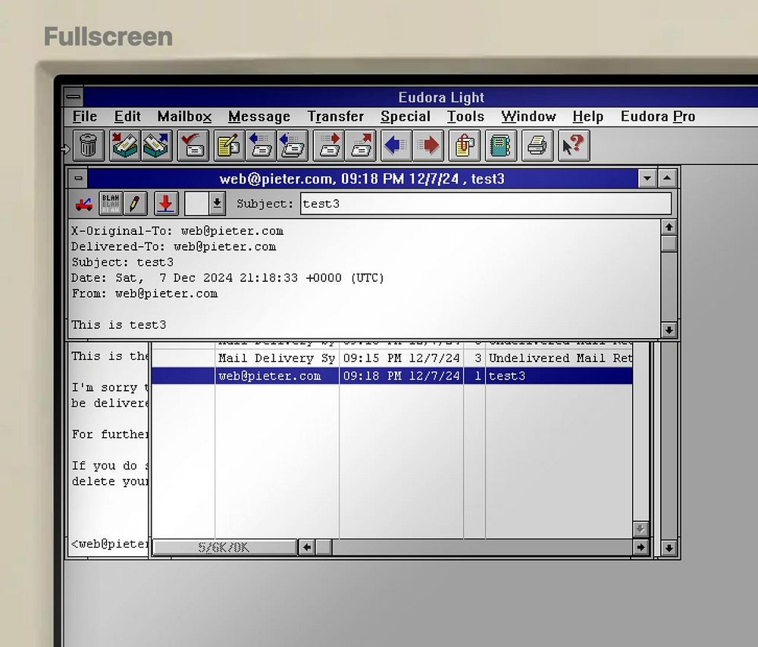This screenshot has width=758, height=647.
Task: Click inside the Subject field showing test3
Action: 486,204
